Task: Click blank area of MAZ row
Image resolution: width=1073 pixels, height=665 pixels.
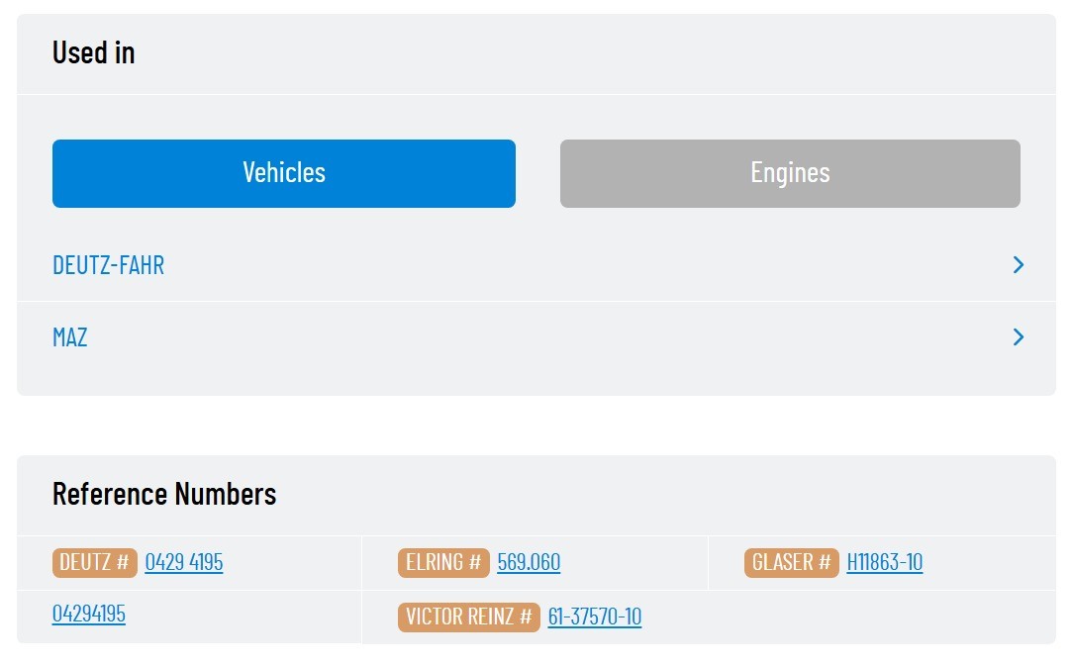Action: click(x=547, y=337)
